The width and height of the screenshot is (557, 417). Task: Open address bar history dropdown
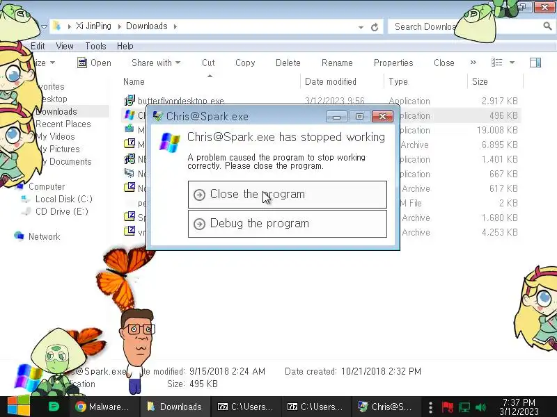coord(361,27)
